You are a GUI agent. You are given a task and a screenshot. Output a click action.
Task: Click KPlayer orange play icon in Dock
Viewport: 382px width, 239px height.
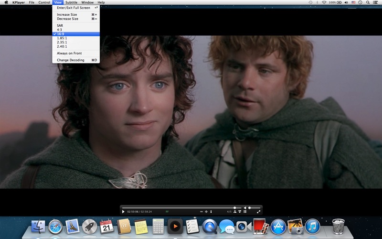(x=175, y=227)
